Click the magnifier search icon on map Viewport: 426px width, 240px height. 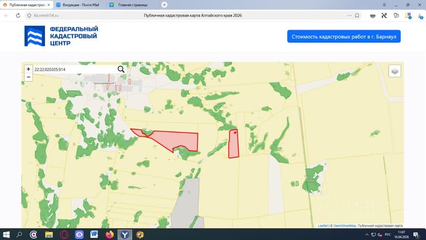click(x=121, y=69)
